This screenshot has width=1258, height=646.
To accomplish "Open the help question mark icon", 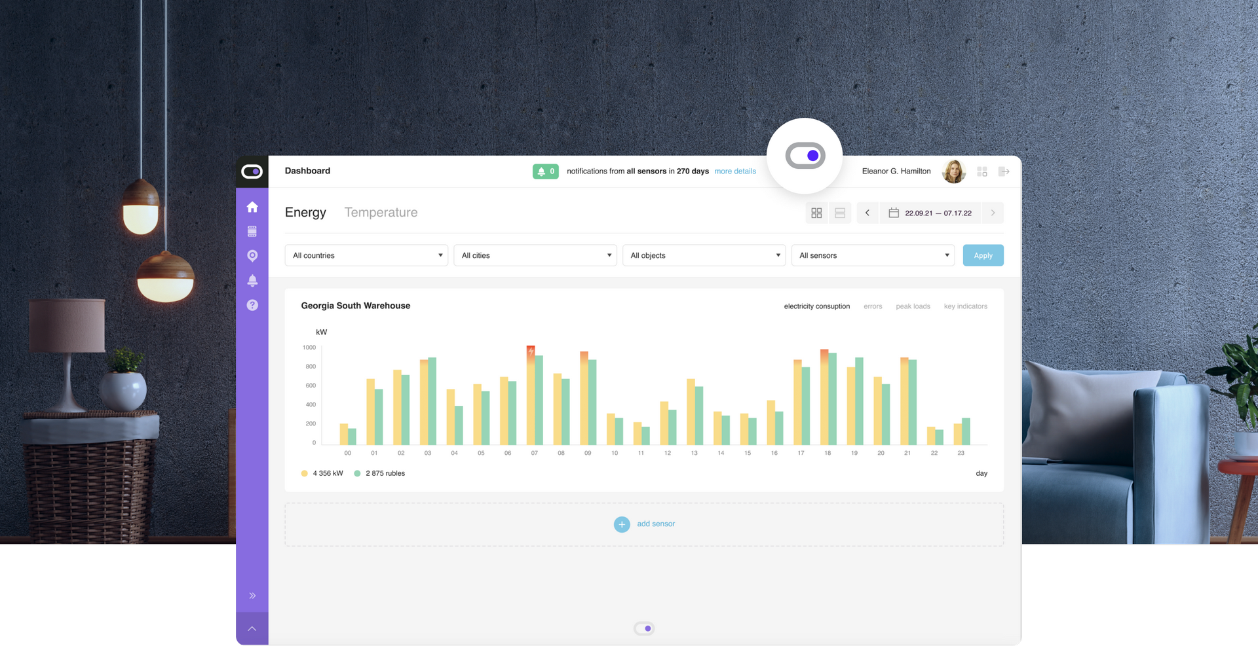I will tap(252, 305).
